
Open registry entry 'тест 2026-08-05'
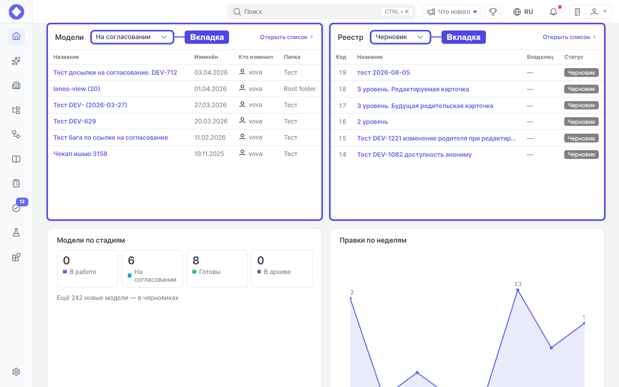pos(383,72)
